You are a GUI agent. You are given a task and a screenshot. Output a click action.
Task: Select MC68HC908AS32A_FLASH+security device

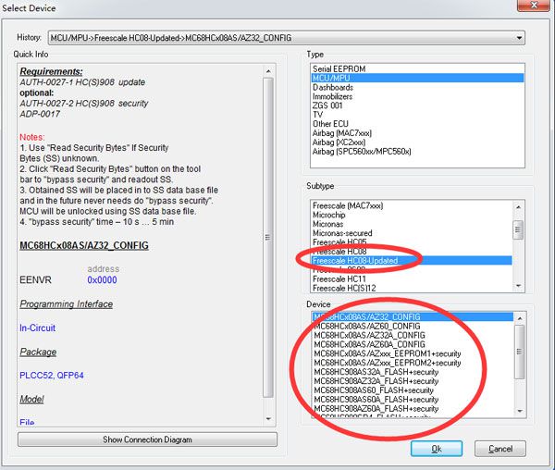click(413, 372)
